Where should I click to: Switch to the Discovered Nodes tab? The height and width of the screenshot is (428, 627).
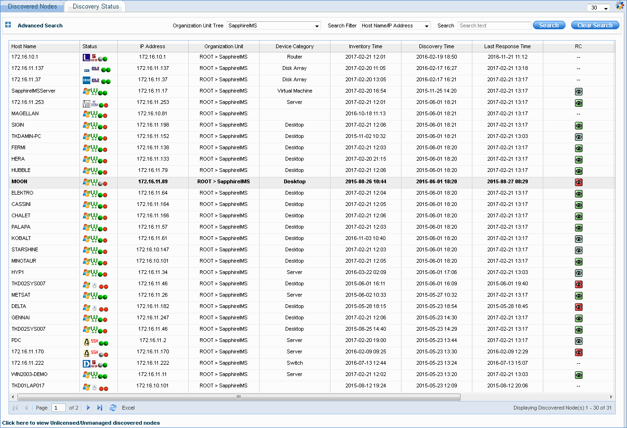(x=32, y=6)
